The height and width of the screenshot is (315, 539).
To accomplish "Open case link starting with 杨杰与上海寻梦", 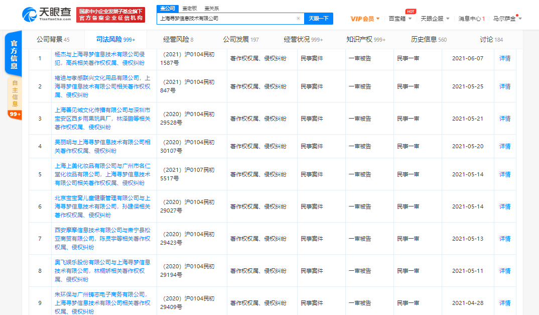I will [100, 58].
